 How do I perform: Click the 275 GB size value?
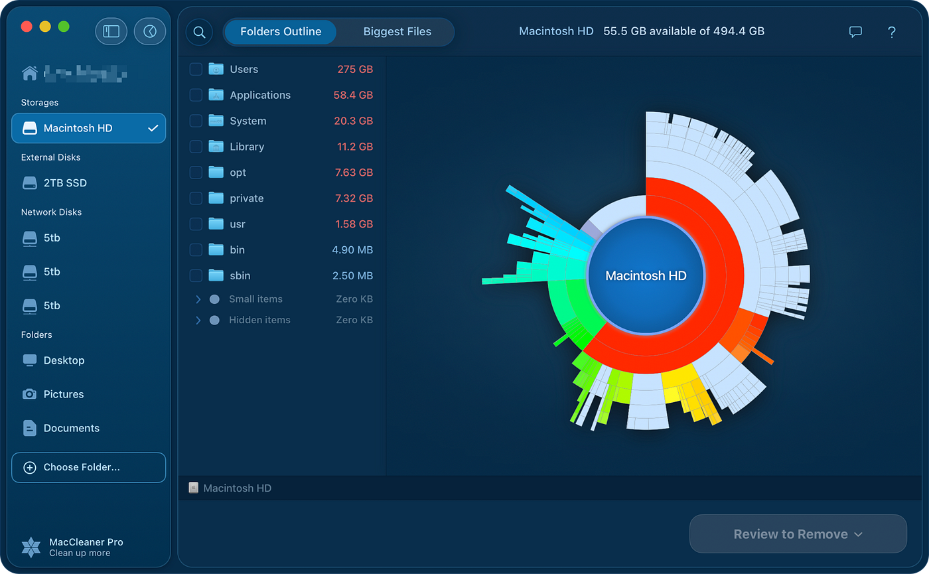[x=355, y=69]
